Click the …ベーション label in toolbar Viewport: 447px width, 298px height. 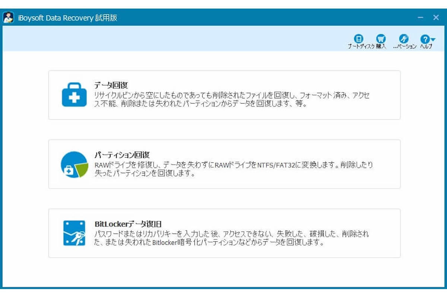[405, 47]
